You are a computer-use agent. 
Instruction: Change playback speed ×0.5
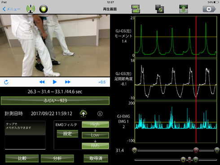tap(102, 82)
